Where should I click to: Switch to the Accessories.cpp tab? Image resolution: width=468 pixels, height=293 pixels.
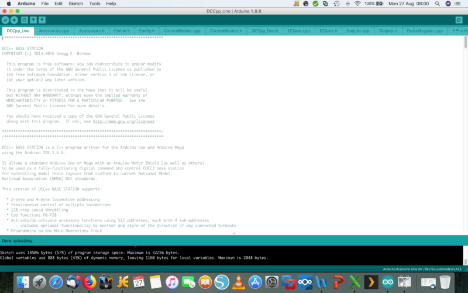pyautogui.click(x=54, y=31)
